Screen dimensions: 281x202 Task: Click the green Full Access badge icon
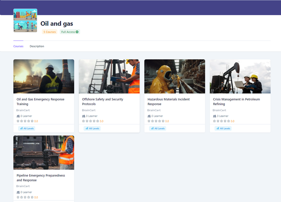77,32
